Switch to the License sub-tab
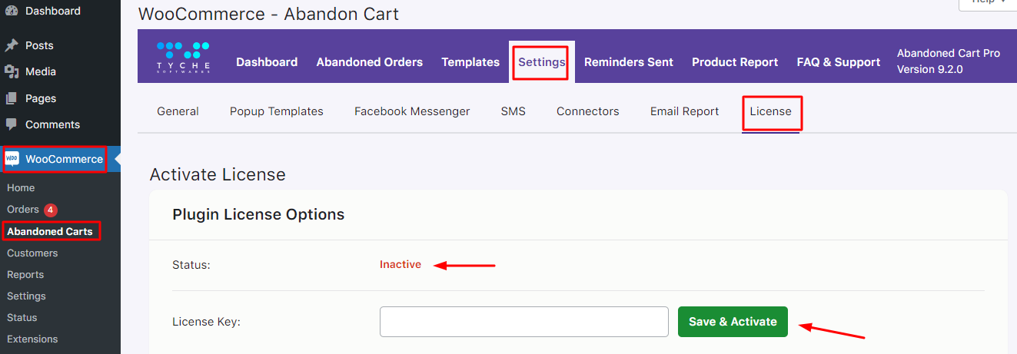 coord(771,111)
